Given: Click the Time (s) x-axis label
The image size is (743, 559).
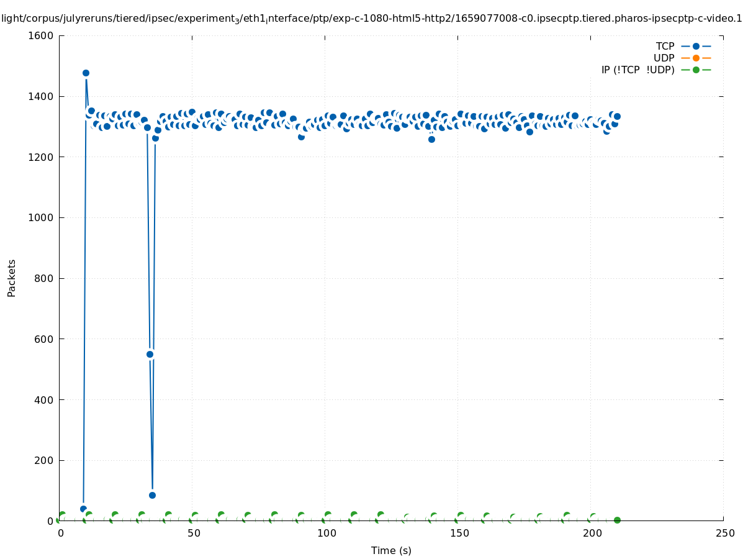Looking at the screenshot, I should [x=391, y=550].
